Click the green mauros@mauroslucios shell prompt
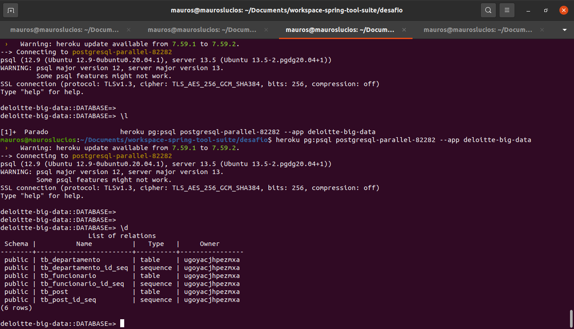 pyautogui.click(x=39, y=140)
